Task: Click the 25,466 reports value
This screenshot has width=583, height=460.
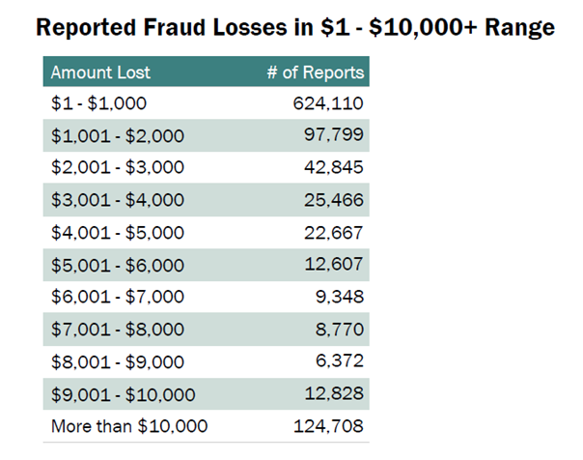Action: pos(334,200)
